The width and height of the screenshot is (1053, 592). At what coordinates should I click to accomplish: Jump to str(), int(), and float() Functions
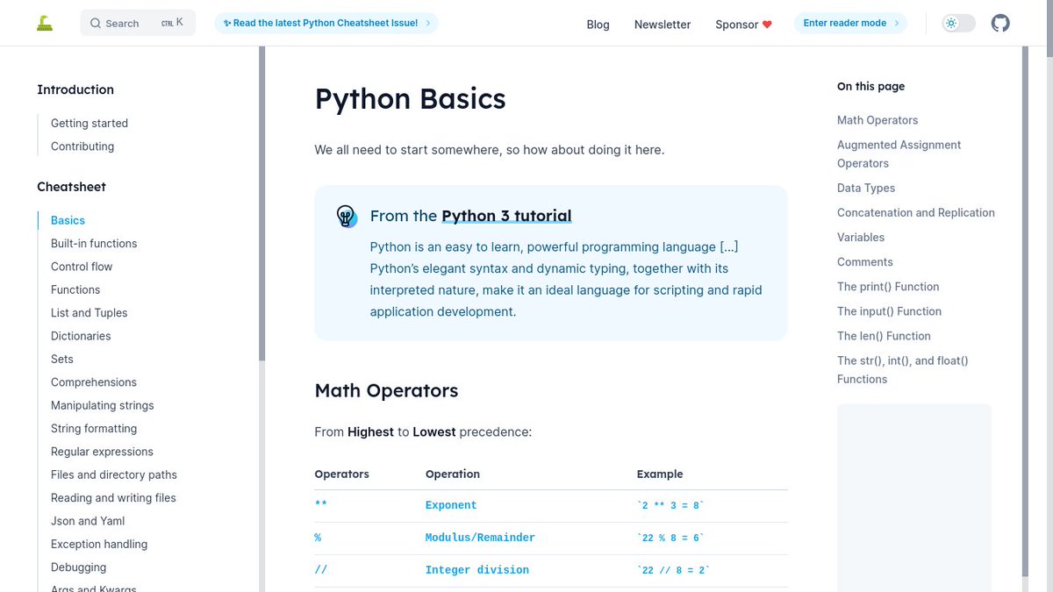click(902, 369)
